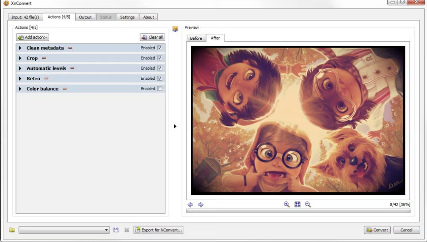Screen dimensions: 427x242
Task: Collapse the preview panel with the black arrow
Action: point(175,126)
